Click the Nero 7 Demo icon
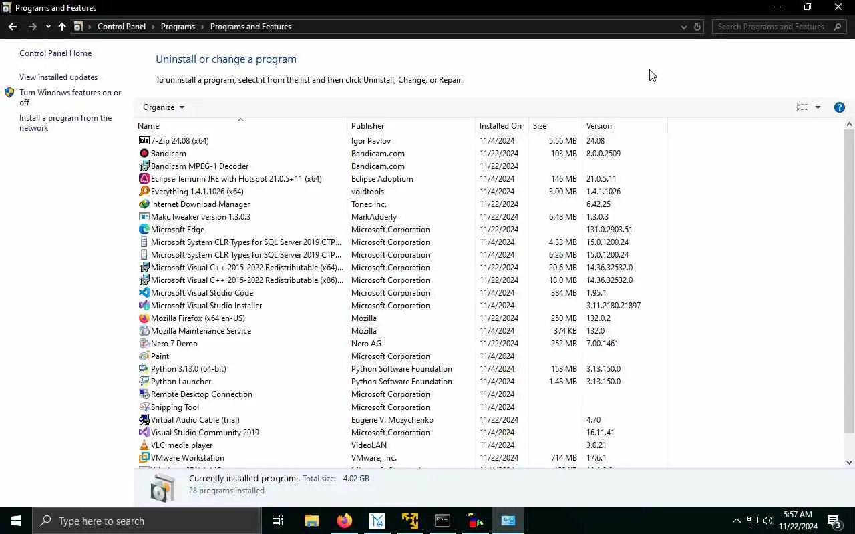Screen dimensions: 855x534 pos(144,344)
